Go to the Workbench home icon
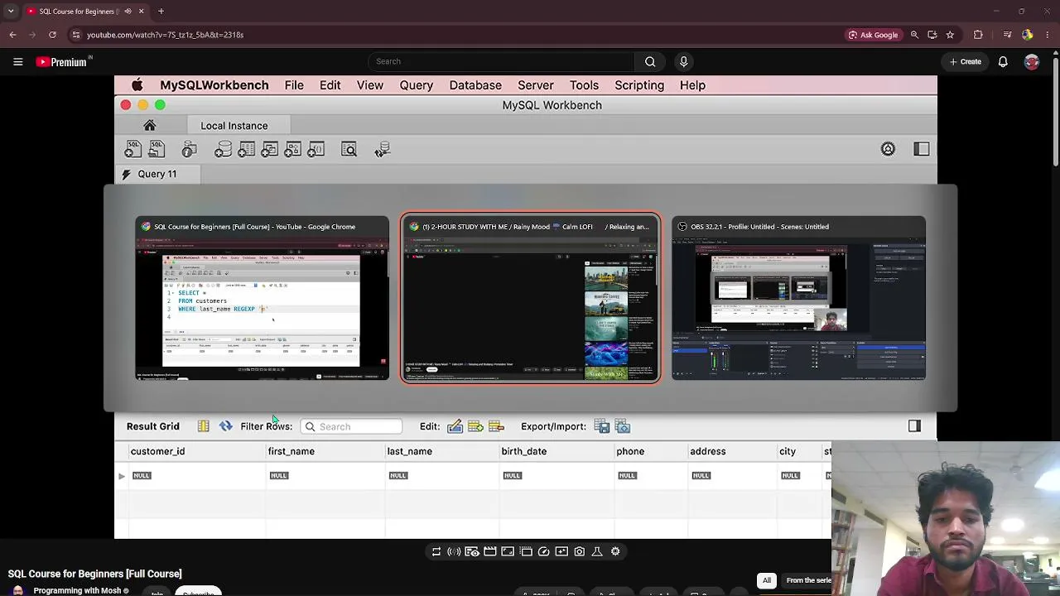1060x596 pixels. tap(149, 125)
